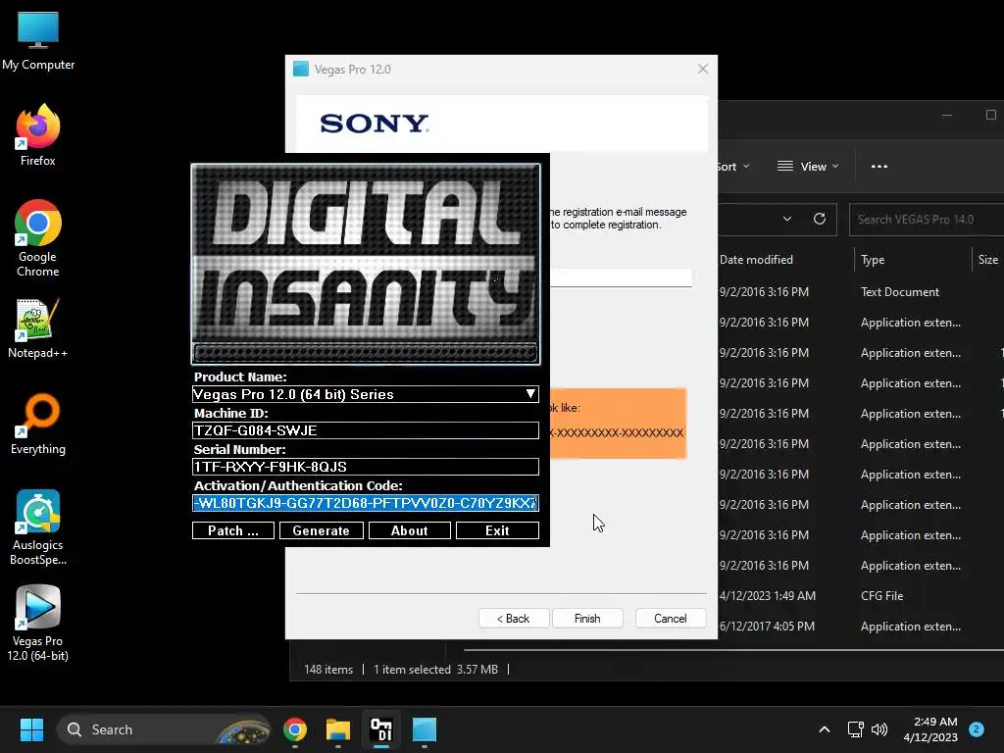Click the Serial Number field in keygen

click(x=366, y=467)
